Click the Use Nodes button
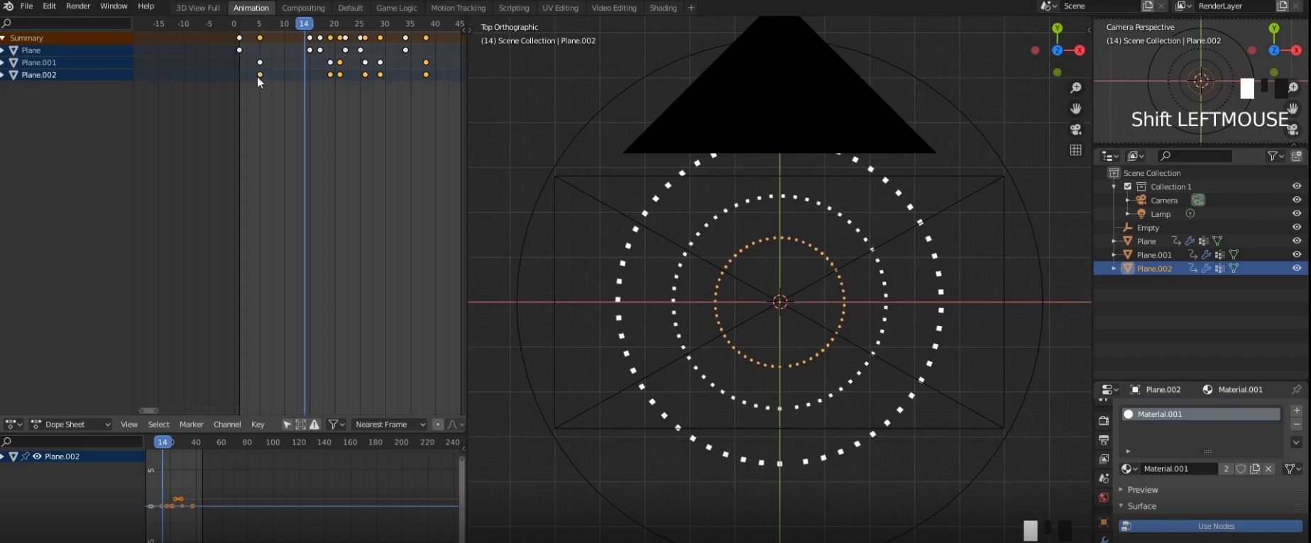Screen dimensions: 1311x543 coord(1215,526)
